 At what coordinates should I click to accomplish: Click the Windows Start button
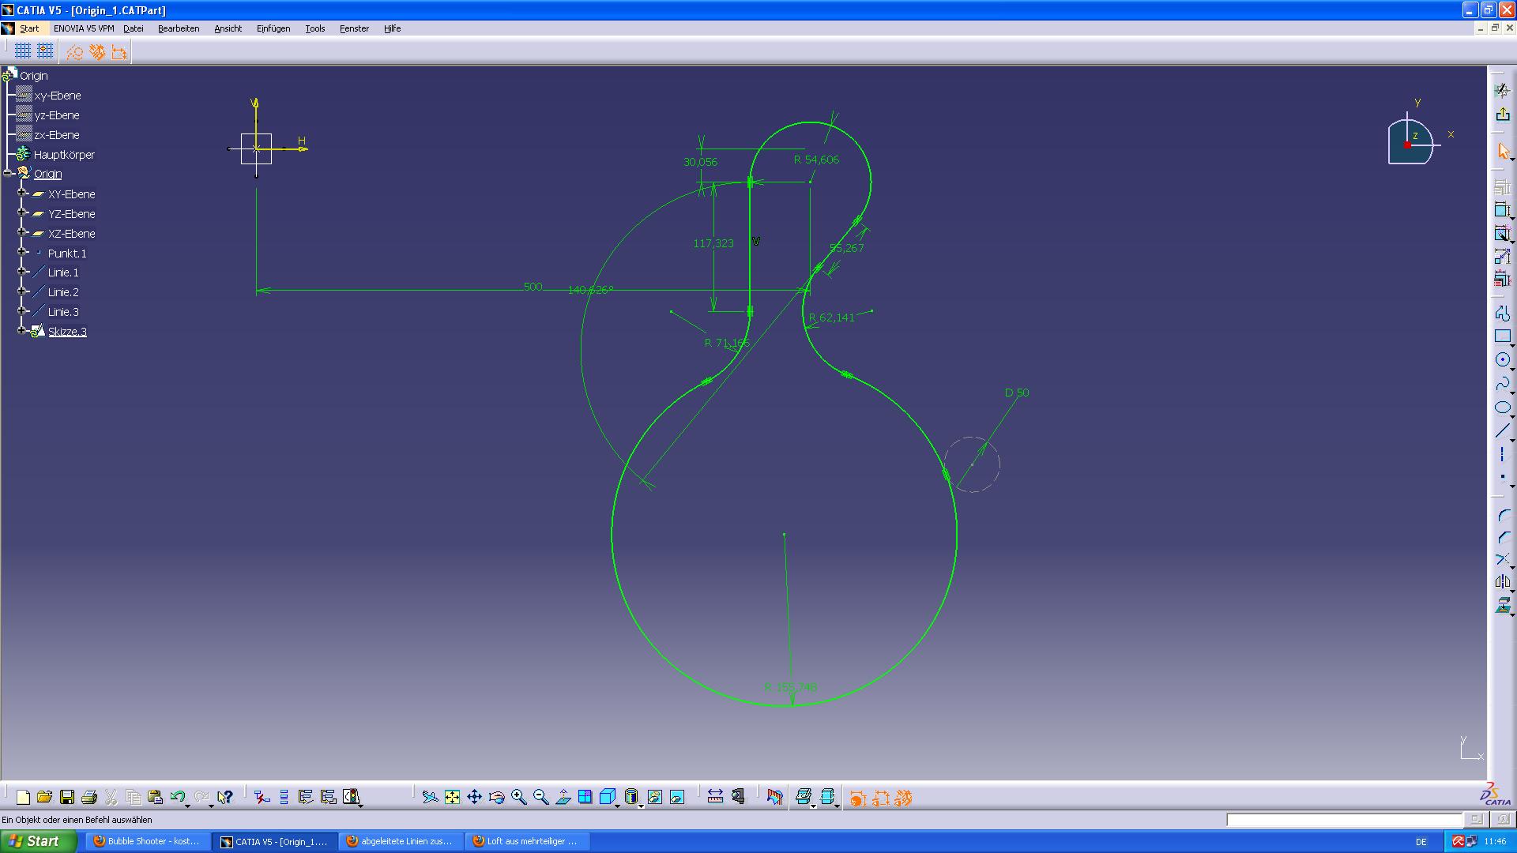pyautogui.click(x=39, y=841)
